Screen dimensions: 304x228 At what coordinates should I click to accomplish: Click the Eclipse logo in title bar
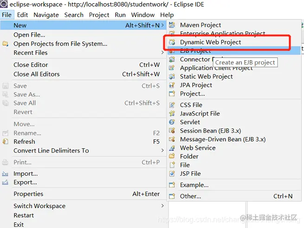pos(4,4)
